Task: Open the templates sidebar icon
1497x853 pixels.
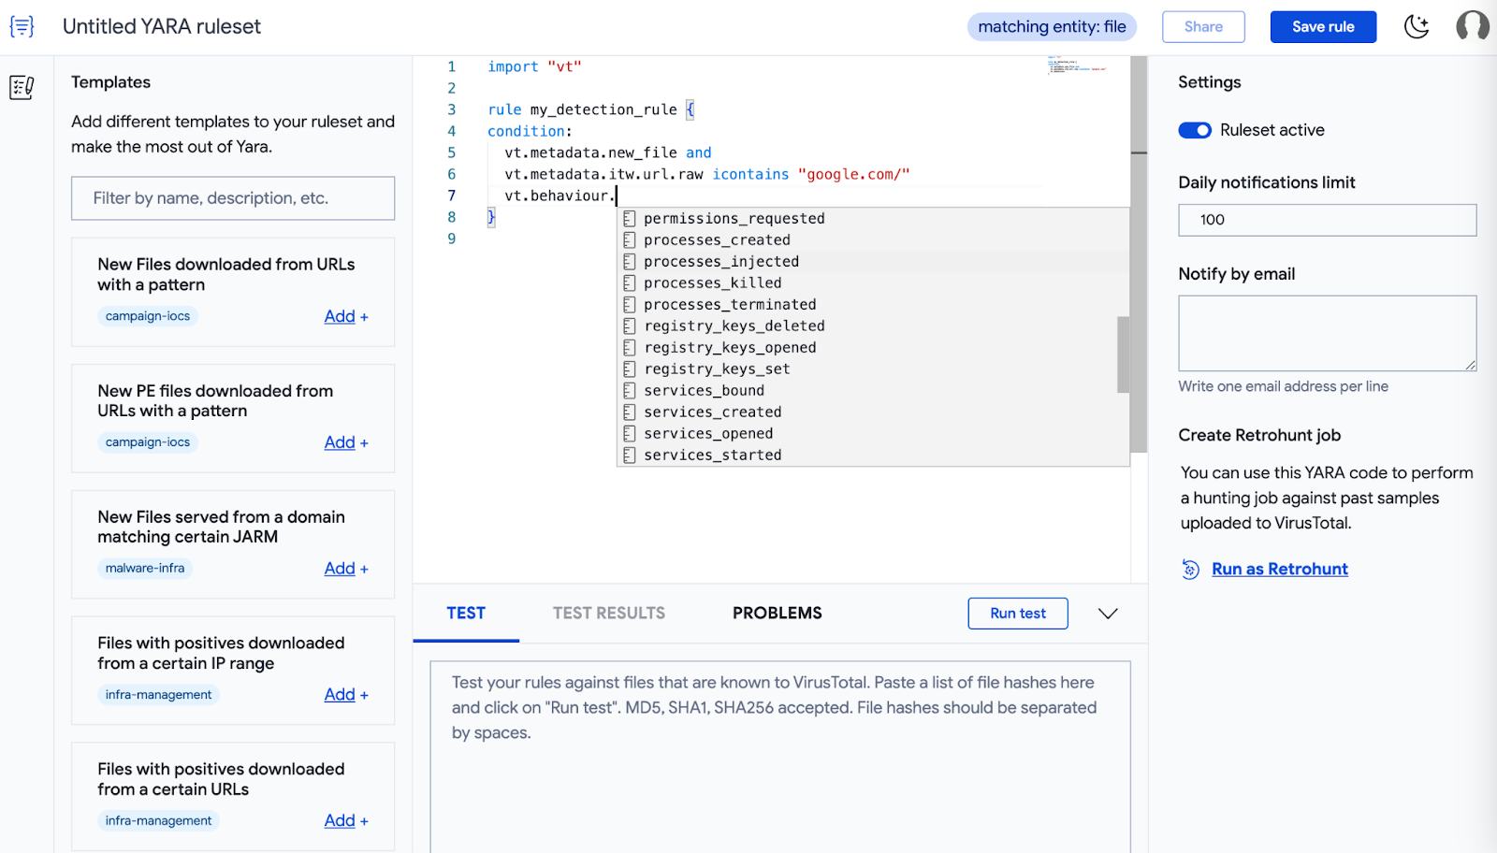Action: point(22,88)
